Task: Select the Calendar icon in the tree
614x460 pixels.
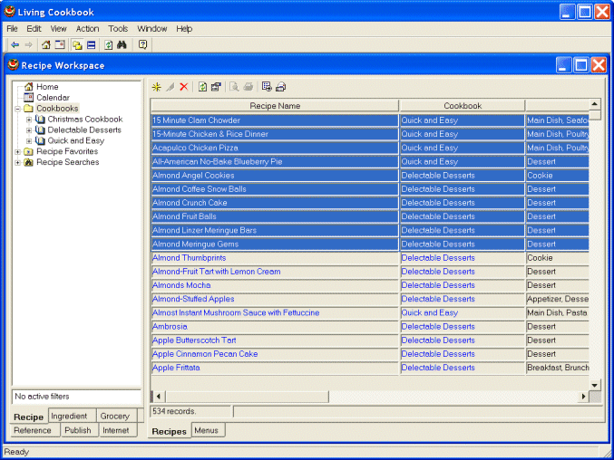Action: (x=29, y=97)
